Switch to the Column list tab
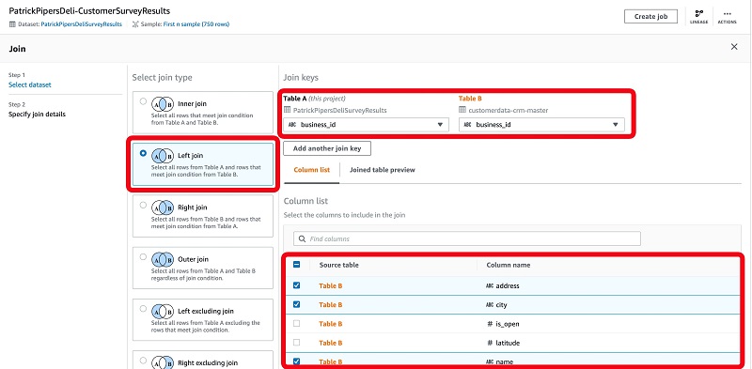This screenshot has height=369, width=752. [x=311, y=170]
